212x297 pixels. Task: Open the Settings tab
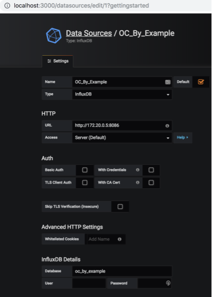click(x=57, y=61)
